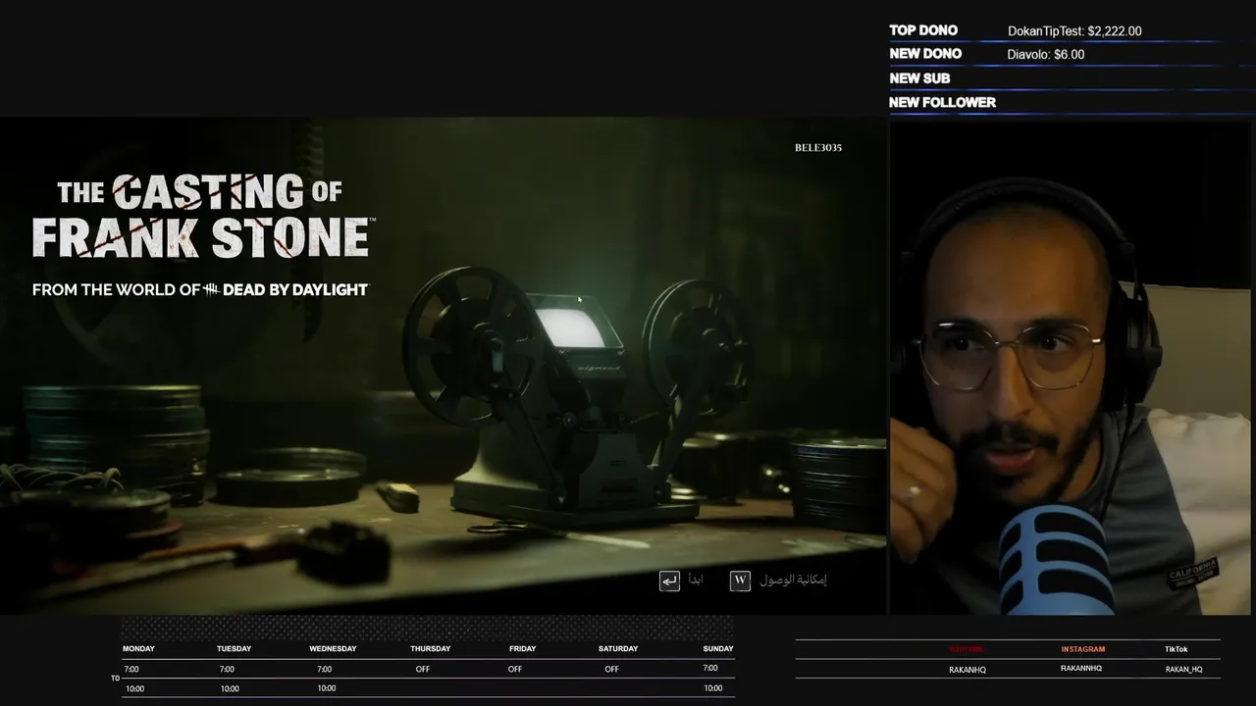
Task: Click the BELE3035 user ID text
Action: [818, 148]
